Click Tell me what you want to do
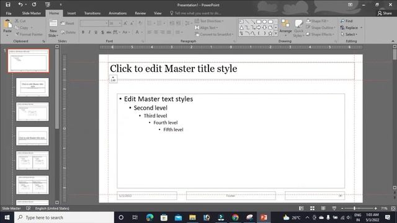 pyautogui.click(x=195, y=13)
